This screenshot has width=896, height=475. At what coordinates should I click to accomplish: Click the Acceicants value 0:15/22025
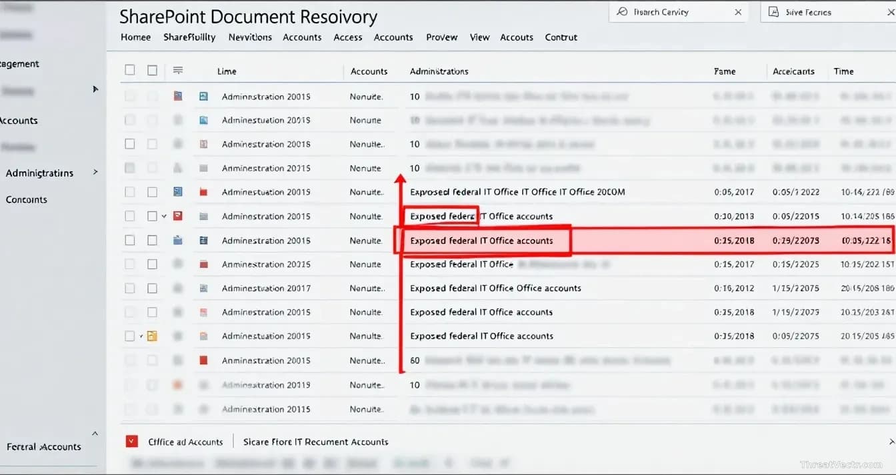click(x=796, y=264)
